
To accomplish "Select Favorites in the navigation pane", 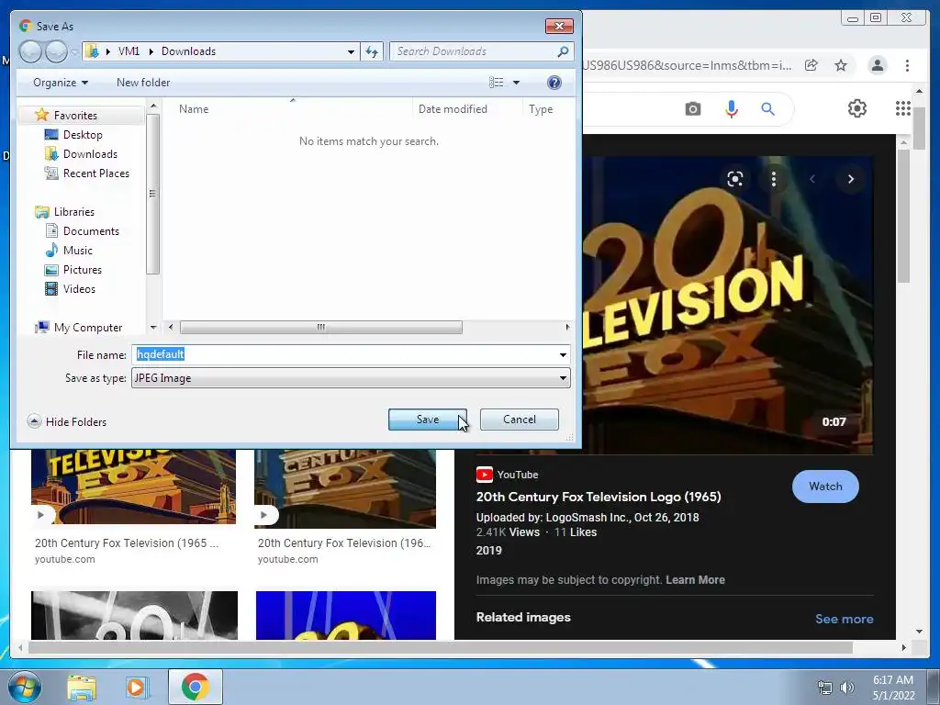I will (75, 115).
